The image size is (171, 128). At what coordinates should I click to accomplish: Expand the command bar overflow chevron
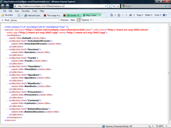point(170,14)
